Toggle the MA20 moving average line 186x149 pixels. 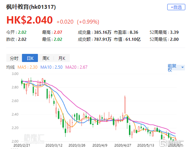tap(76, 67)
